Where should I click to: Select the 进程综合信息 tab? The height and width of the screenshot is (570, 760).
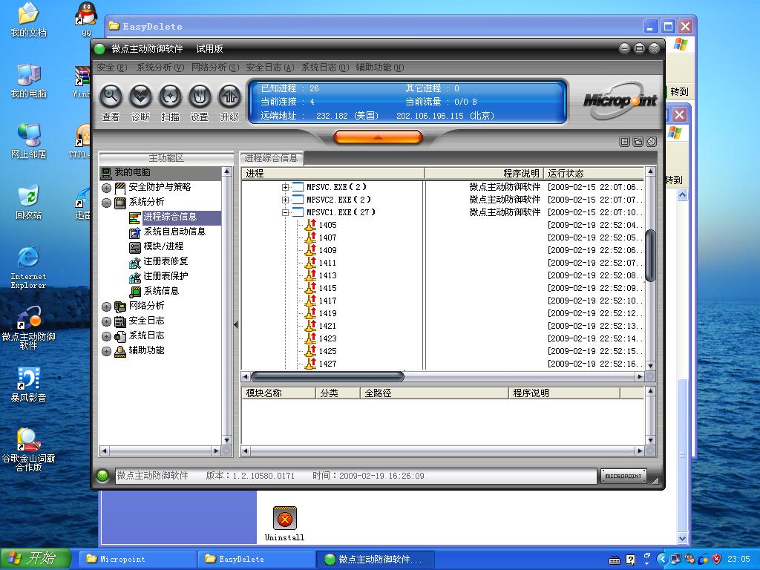coord(271,158)
